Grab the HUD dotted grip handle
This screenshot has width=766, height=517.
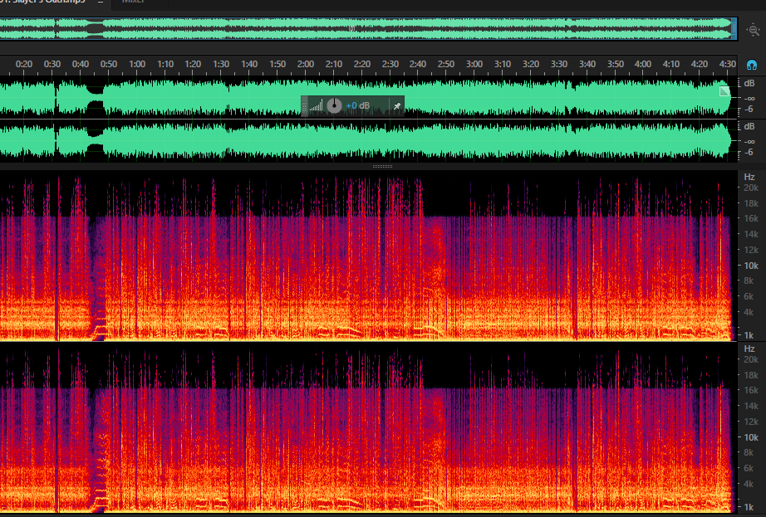pyautogui.click(x=304, y=106)
